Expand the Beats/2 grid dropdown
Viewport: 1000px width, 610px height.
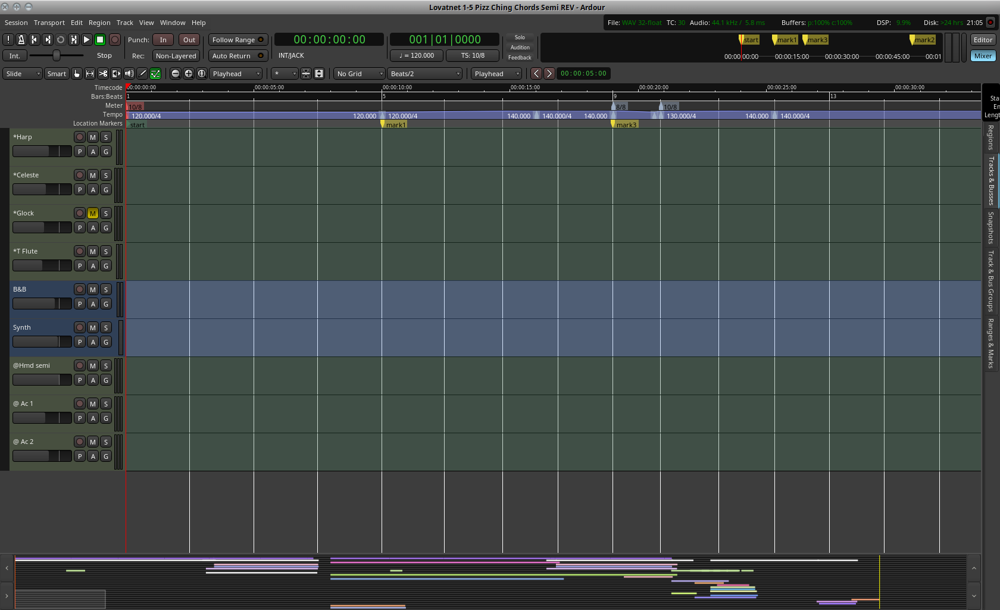(x=425, y=74)
